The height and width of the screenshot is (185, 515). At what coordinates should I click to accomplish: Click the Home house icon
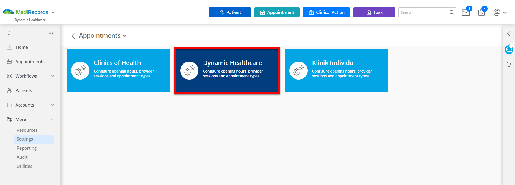(x=9, y=47)
